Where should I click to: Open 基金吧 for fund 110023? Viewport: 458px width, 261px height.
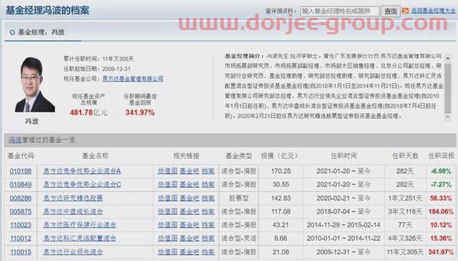pyautogui.click(x=189, y=225)
